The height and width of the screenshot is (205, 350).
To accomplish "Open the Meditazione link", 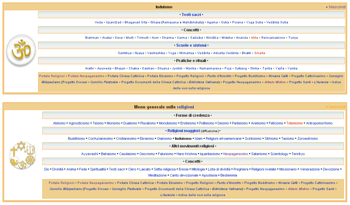I will 157,175.
